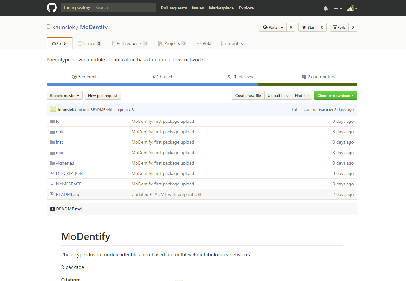406x281 pixels.
Task: Open Marketplace in top navigation
Action: pos(221,8)
